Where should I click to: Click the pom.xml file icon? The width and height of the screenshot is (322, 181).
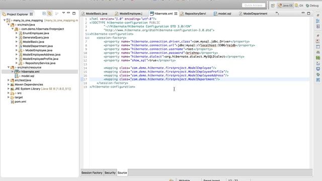pyautogui.click(x=12, y=102)
